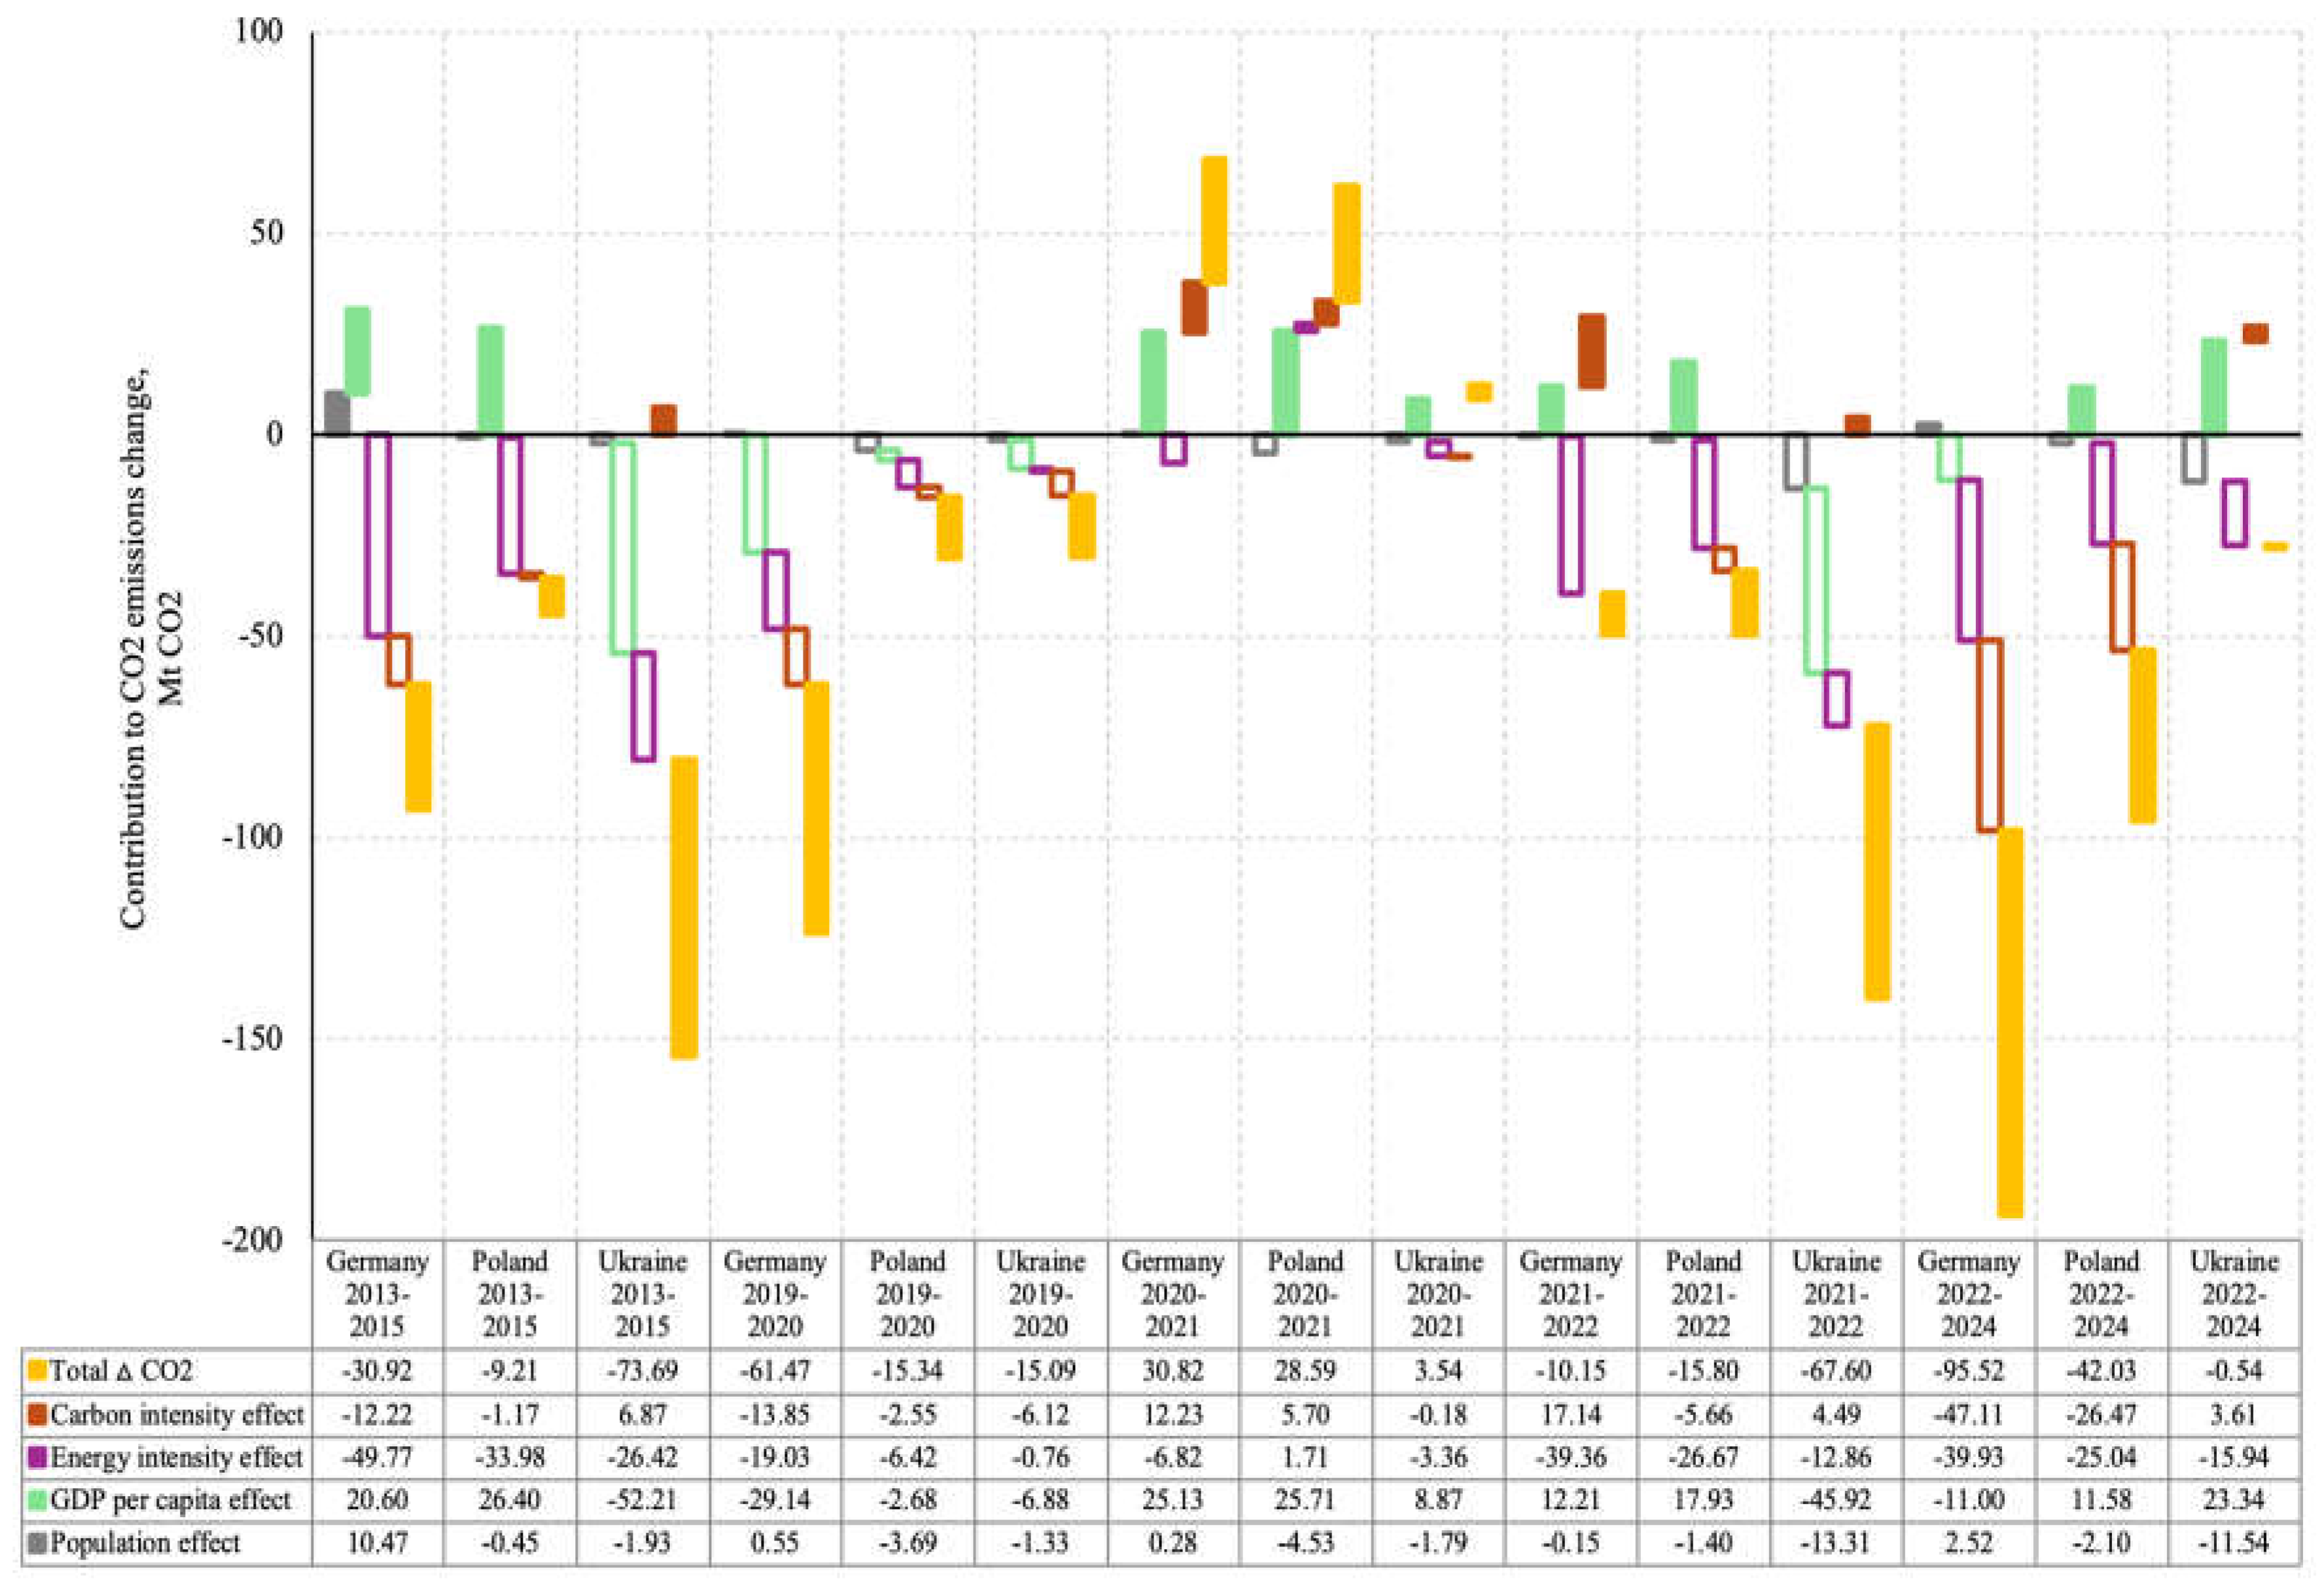Click the y-axis tick label '-200'
The image size is (2324, 1587).
tap(253, 1239)
